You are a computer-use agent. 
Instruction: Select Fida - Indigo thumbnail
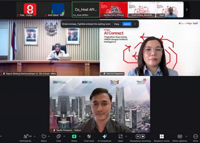click(30, 9)
